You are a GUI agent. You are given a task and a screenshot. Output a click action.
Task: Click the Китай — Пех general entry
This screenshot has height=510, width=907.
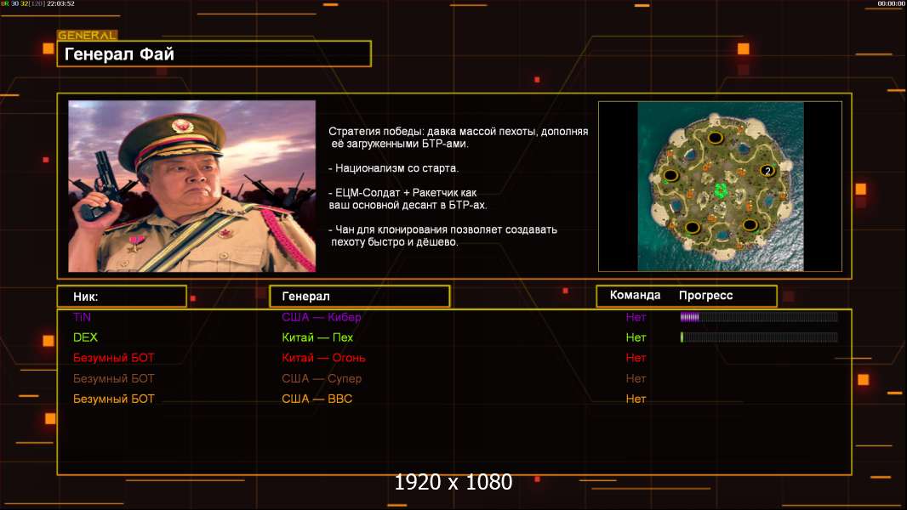click(x=317, y=337)
